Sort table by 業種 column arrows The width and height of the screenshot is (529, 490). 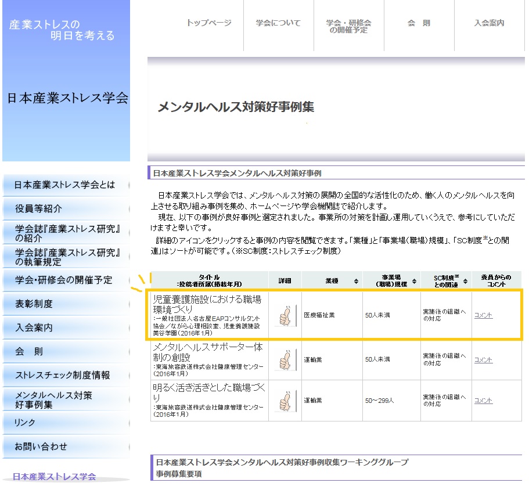355,281
